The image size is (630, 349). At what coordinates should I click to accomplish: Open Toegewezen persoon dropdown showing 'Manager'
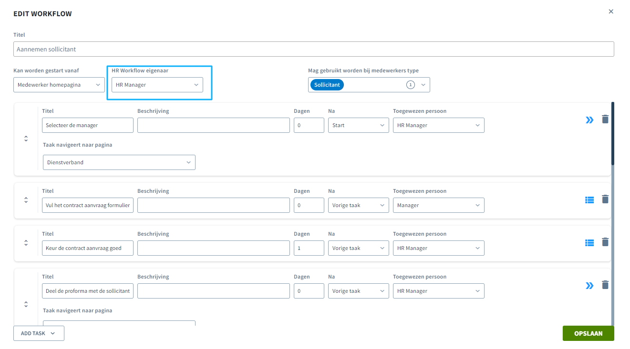[x=439, y=205]
